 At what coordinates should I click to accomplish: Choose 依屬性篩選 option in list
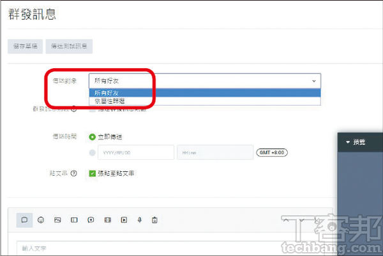click(205, 101)
